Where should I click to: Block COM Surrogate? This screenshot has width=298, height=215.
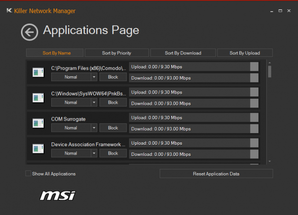[x=113, y=128]
